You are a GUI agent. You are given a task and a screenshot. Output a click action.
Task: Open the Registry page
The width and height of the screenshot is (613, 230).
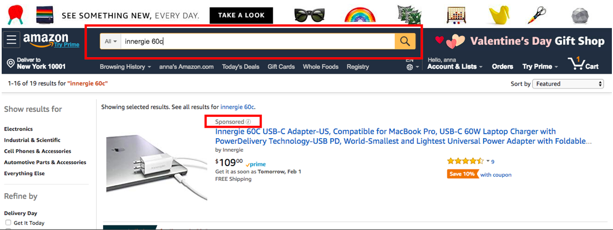pos(358,67)
